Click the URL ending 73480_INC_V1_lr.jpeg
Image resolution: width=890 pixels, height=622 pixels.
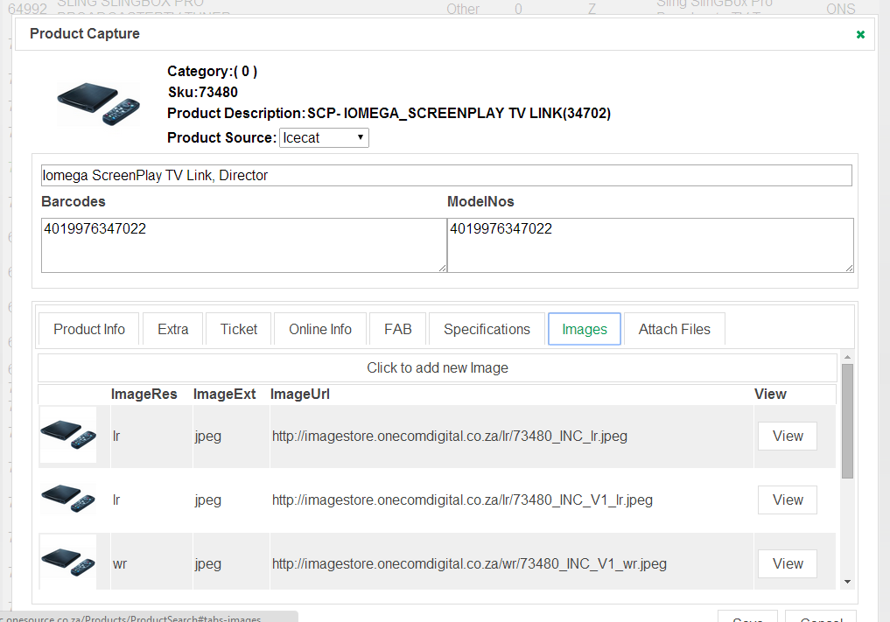[x=462, y=500]
